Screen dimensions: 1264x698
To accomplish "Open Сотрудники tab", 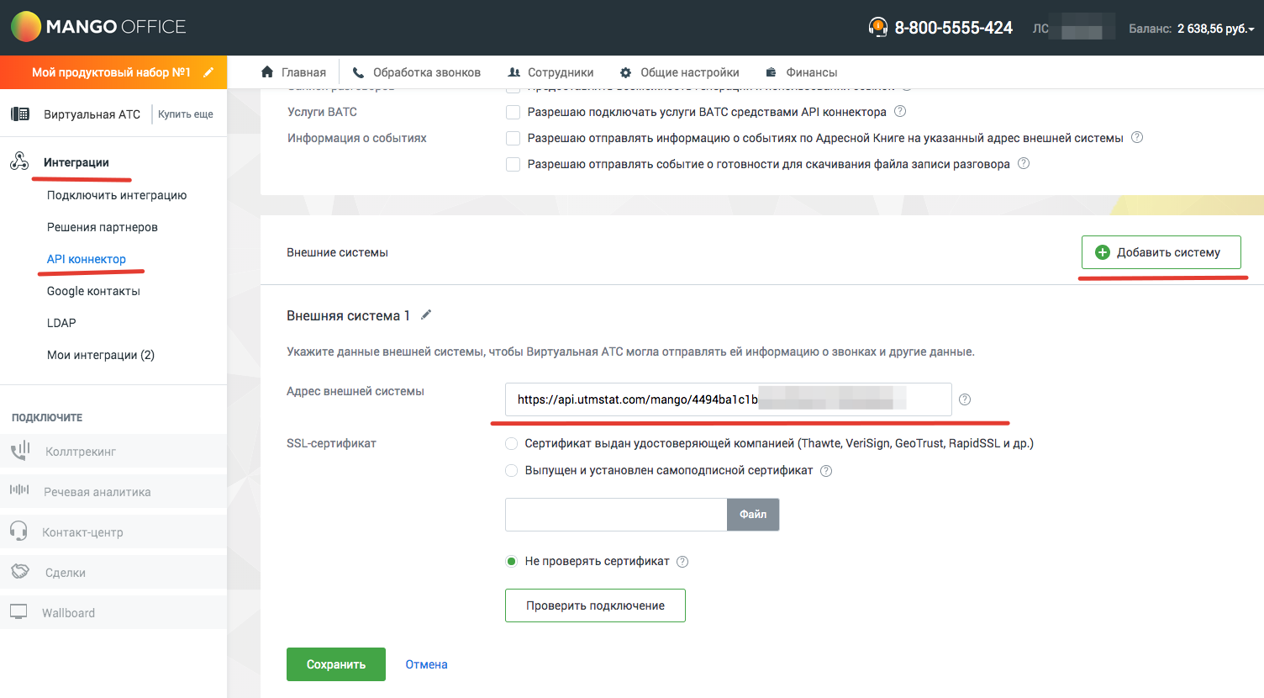I will (550, 72).
